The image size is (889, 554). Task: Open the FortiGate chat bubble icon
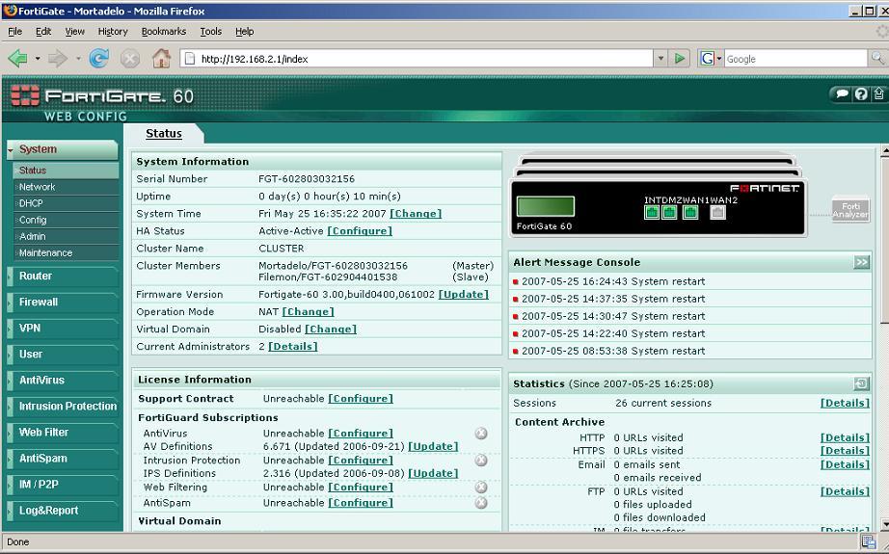pos(842,94)
